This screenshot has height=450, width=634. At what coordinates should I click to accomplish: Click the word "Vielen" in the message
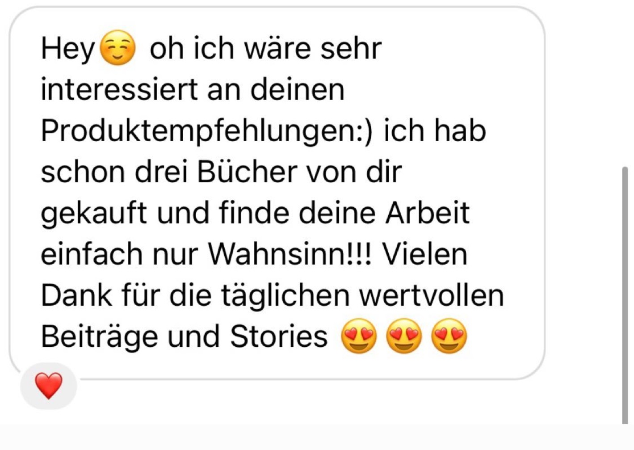point(424,254)
